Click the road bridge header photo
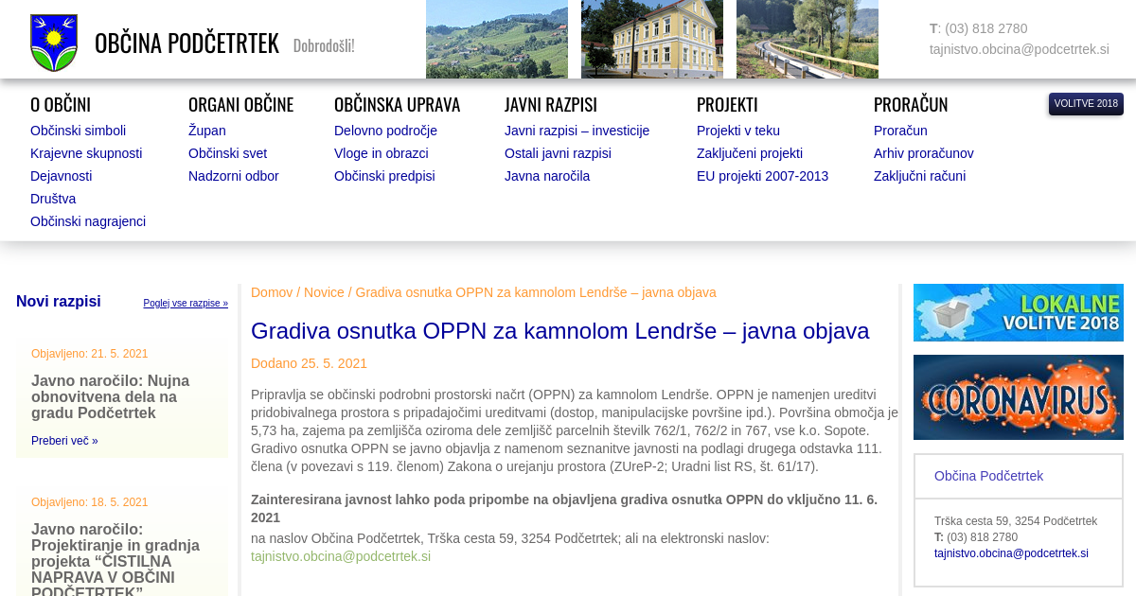1136x596 pixels. 807,39
